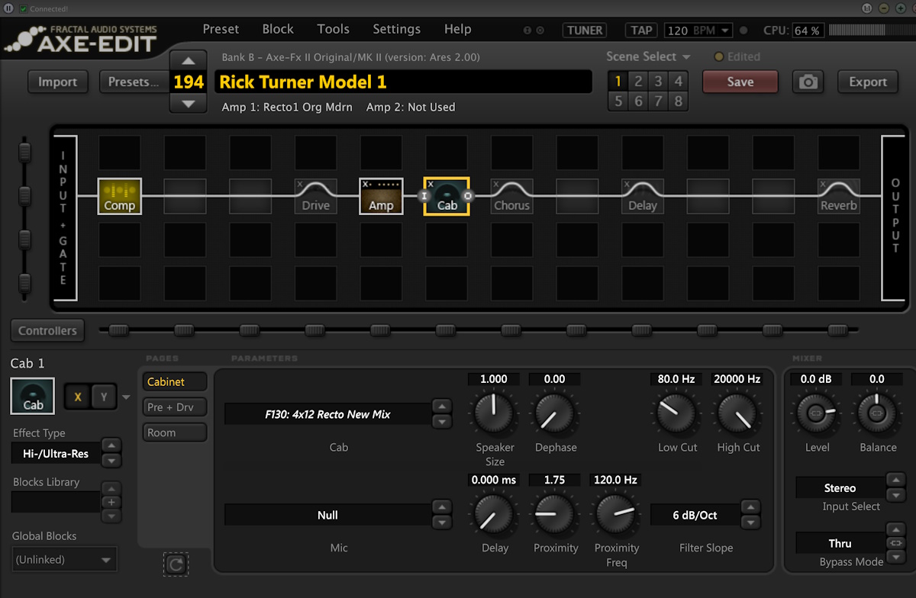Image resolution: width=916 pixels, height=598 pixels.
Task: Step Filter Slope down
Action: (750, 522)
